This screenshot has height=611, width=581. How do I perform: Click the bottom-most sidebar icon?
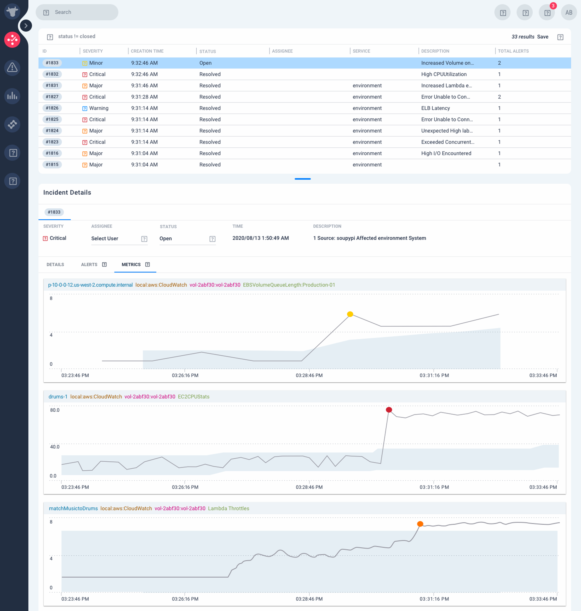[x=12, y=181]
